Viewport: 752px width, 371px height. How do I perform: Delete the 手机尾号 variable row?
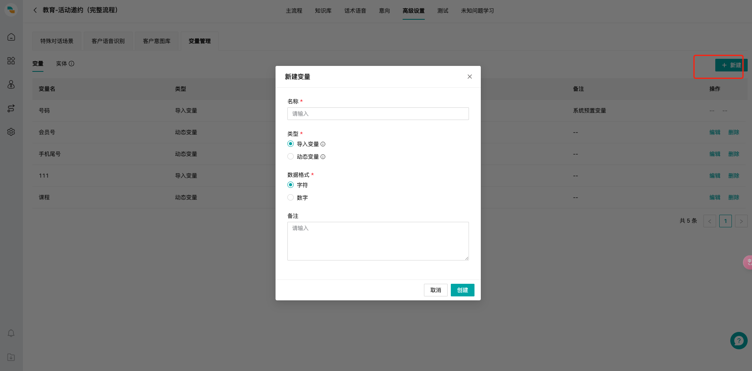[x=734, y=154]
